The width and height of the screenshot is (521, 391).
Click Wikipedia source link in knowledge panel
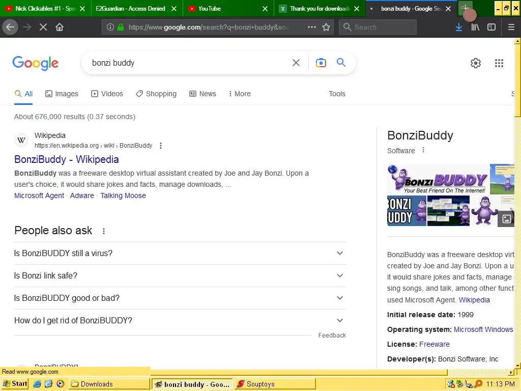(x=474, y=300)
